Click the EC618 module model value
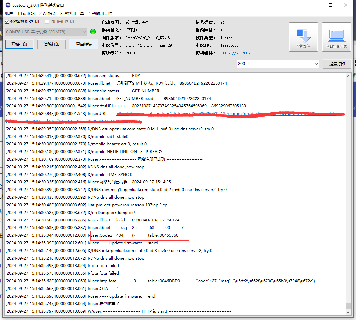The width and height of the screenshot is (356, 320). [131, 53]
